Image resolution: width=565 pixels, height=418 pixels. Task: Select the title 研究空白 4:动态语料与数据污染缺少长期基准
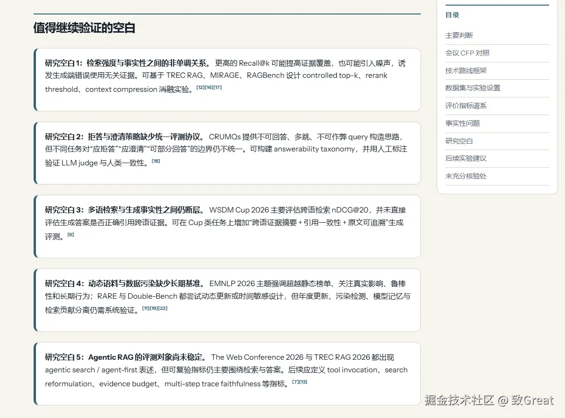126,284
